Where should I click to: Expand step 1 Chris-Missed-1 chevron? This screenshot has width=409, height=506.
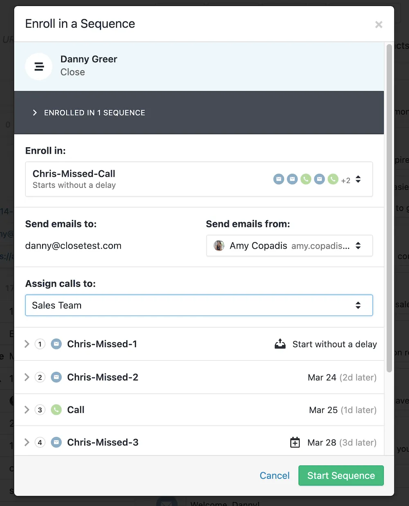click(x=27, y=344)
